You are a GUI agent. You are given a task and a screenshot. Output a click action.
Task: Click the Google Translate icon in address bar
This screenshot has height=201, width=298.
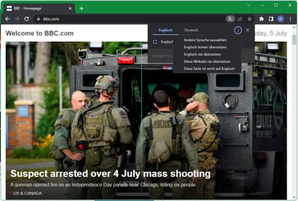point(230,19)
